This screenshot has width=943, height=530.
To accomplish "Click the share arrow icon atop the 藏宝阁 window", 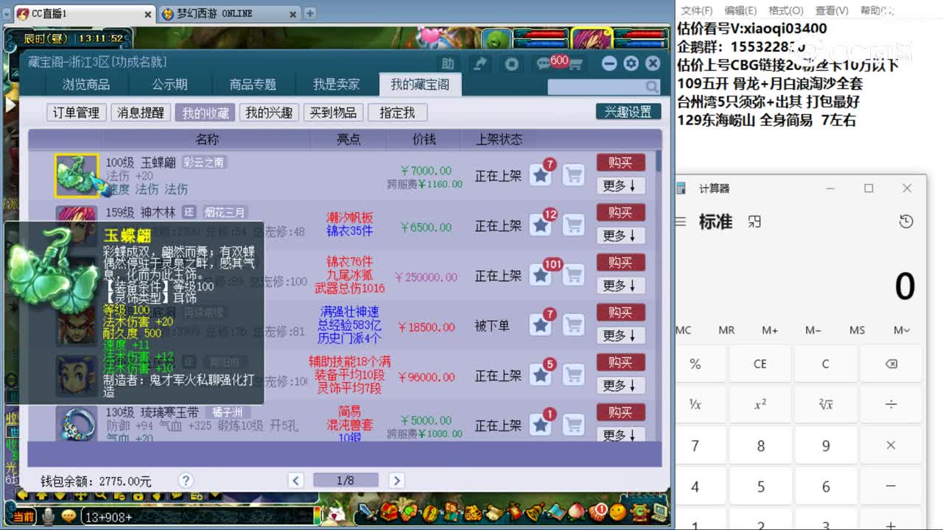I will tap(480, 64).
